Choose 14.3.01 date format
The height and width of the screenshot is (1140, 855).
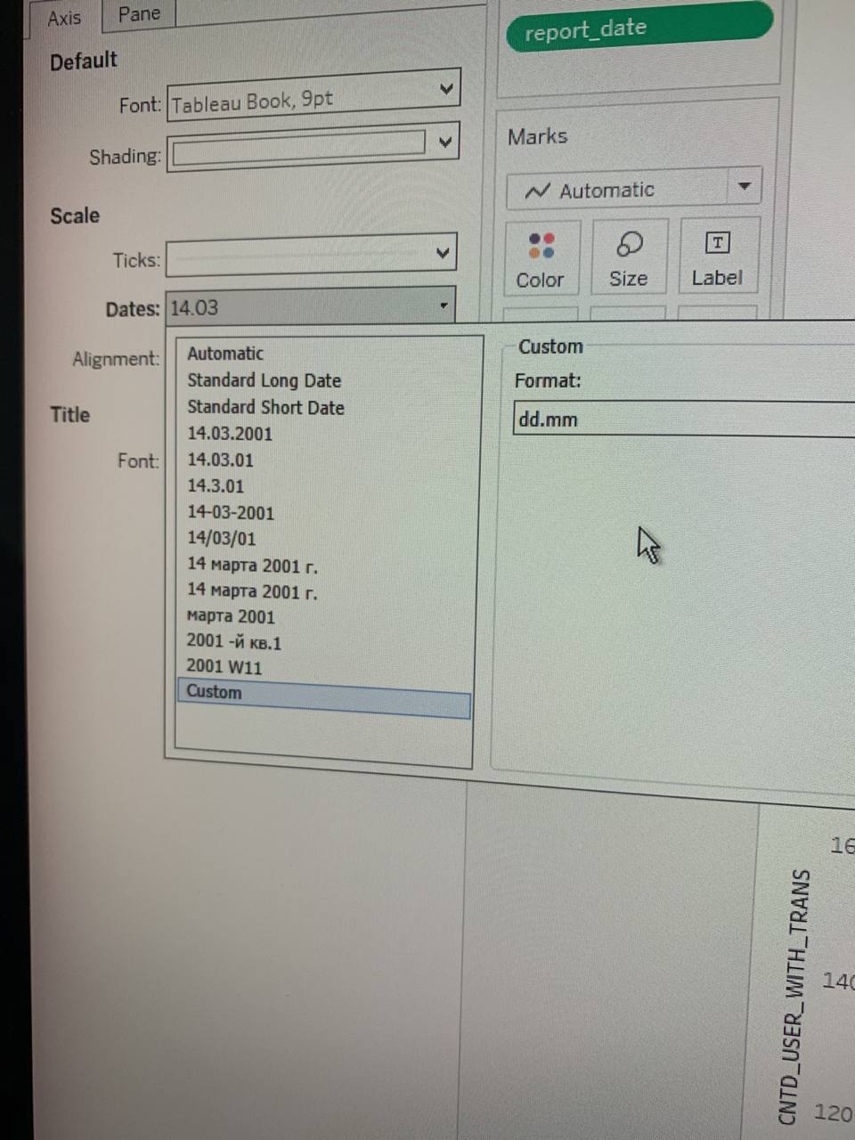216,486
